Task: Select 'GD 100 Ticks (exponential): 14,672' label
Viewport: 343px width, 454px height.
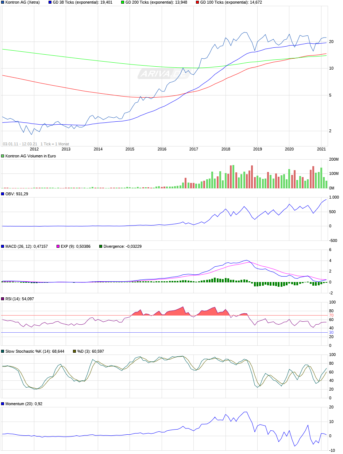Action: (231, 2)
